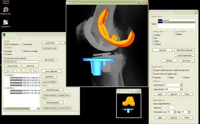Screen dimensions: 200x124
Task: Click Hide All But Selected
Action: coord(184,50)
